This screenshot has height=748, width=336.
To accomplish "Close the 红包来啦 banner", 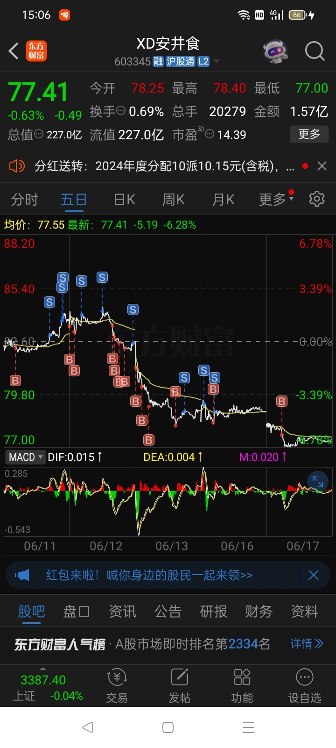I will click(x=314, y=575).
